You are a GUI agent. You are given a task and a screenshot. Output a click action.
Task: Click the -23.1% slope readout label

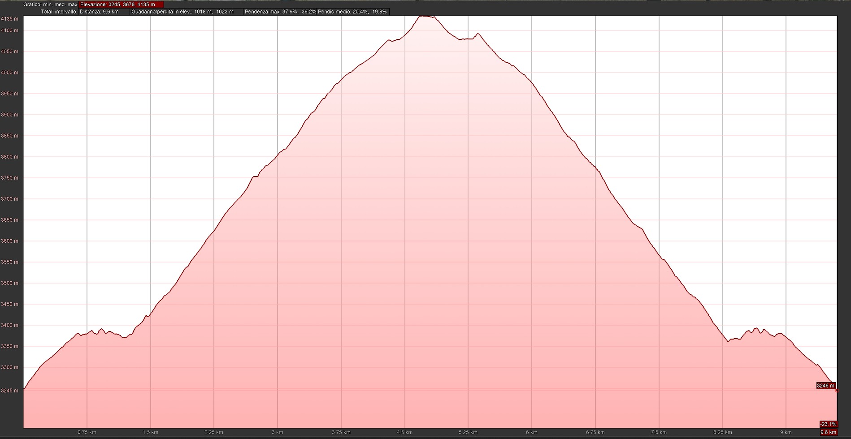point(828,424)
